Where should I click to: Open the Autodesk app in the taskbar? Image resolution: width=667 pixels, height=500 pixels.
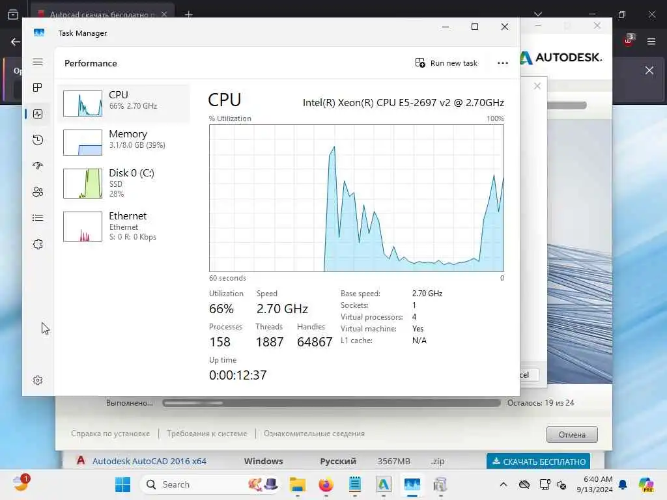[383, 484]
